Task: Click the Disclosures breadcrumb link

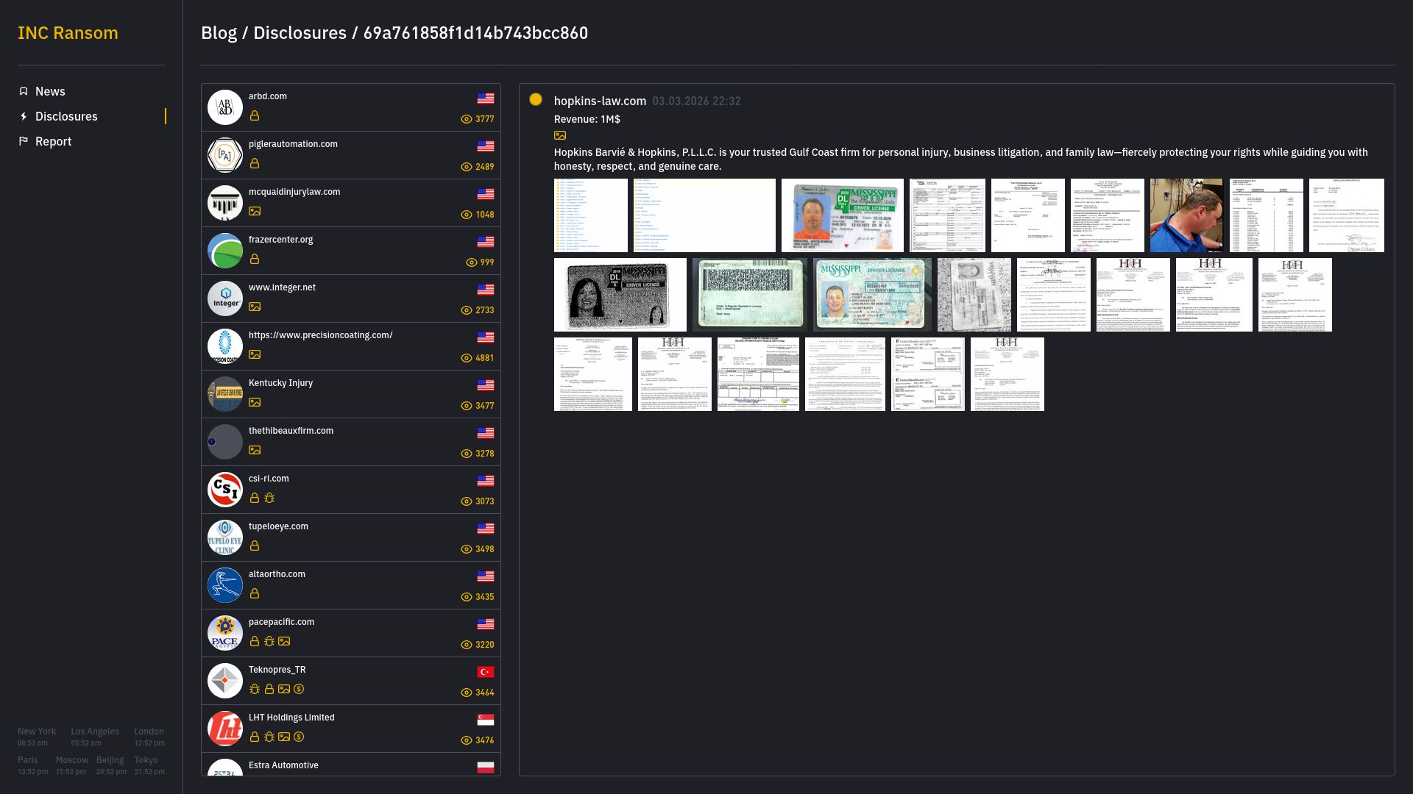Action: tap(300, 33)
